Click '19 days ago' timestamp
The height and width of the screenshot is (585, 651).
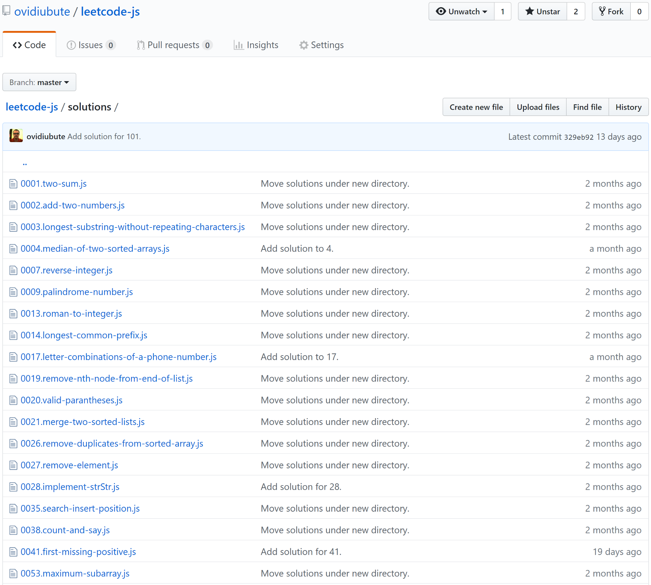click(x=617, y=552)
